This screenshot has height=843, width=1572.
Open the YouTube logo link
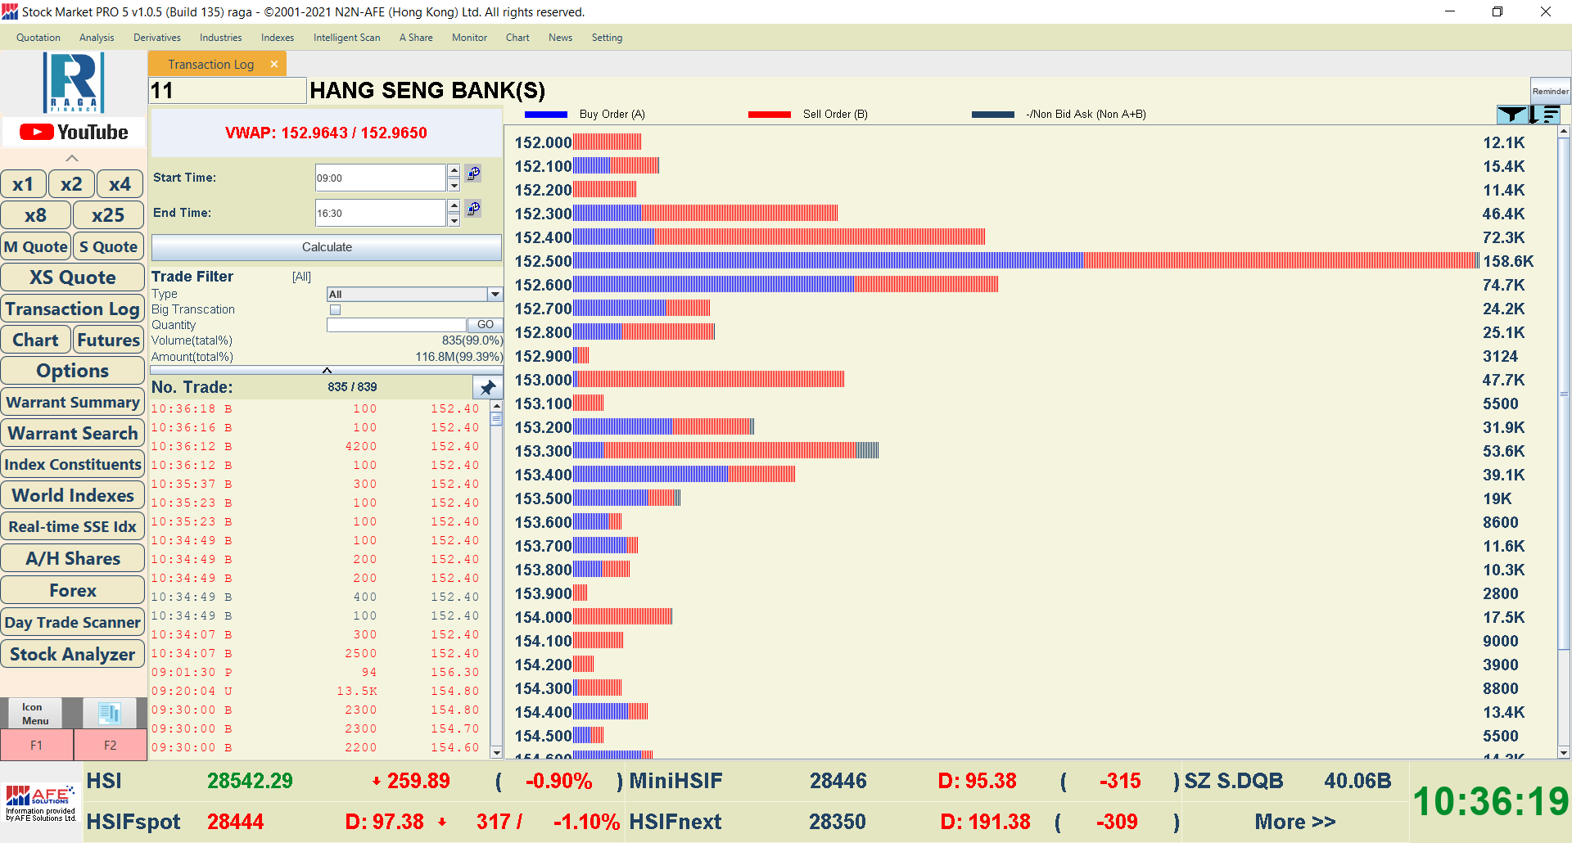click(74, 132)
